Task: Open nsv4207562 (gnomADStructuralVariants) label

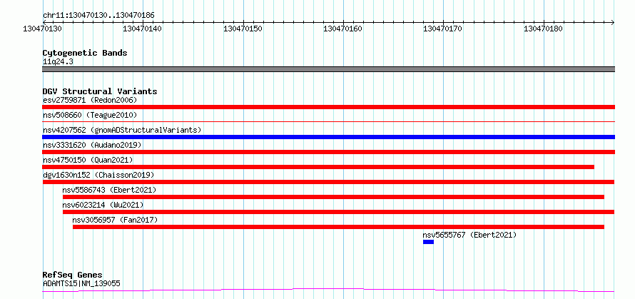Action: tap(122, 130)
